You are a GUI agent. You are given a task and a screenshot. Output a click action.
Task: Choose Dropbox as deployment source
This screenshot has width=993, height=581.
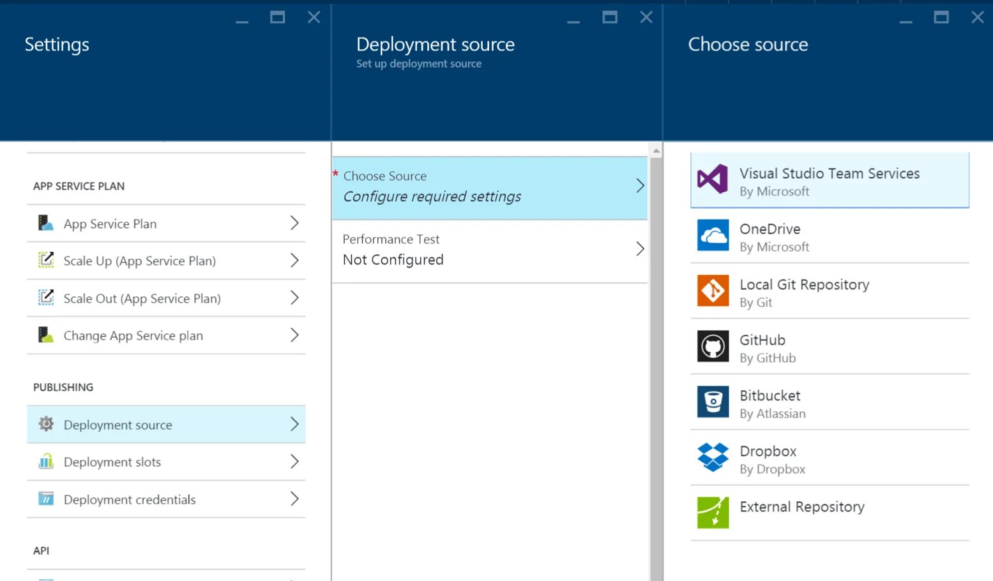830,458
